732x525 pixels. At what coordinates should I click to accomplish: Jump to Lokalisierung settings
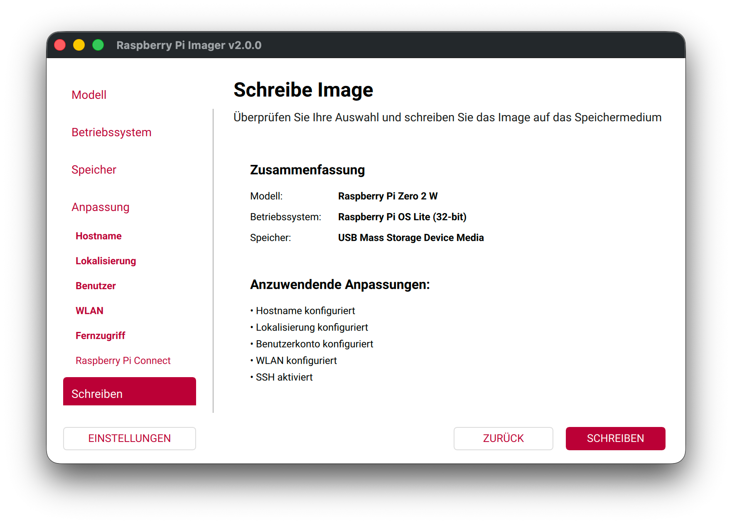[106, 261]
